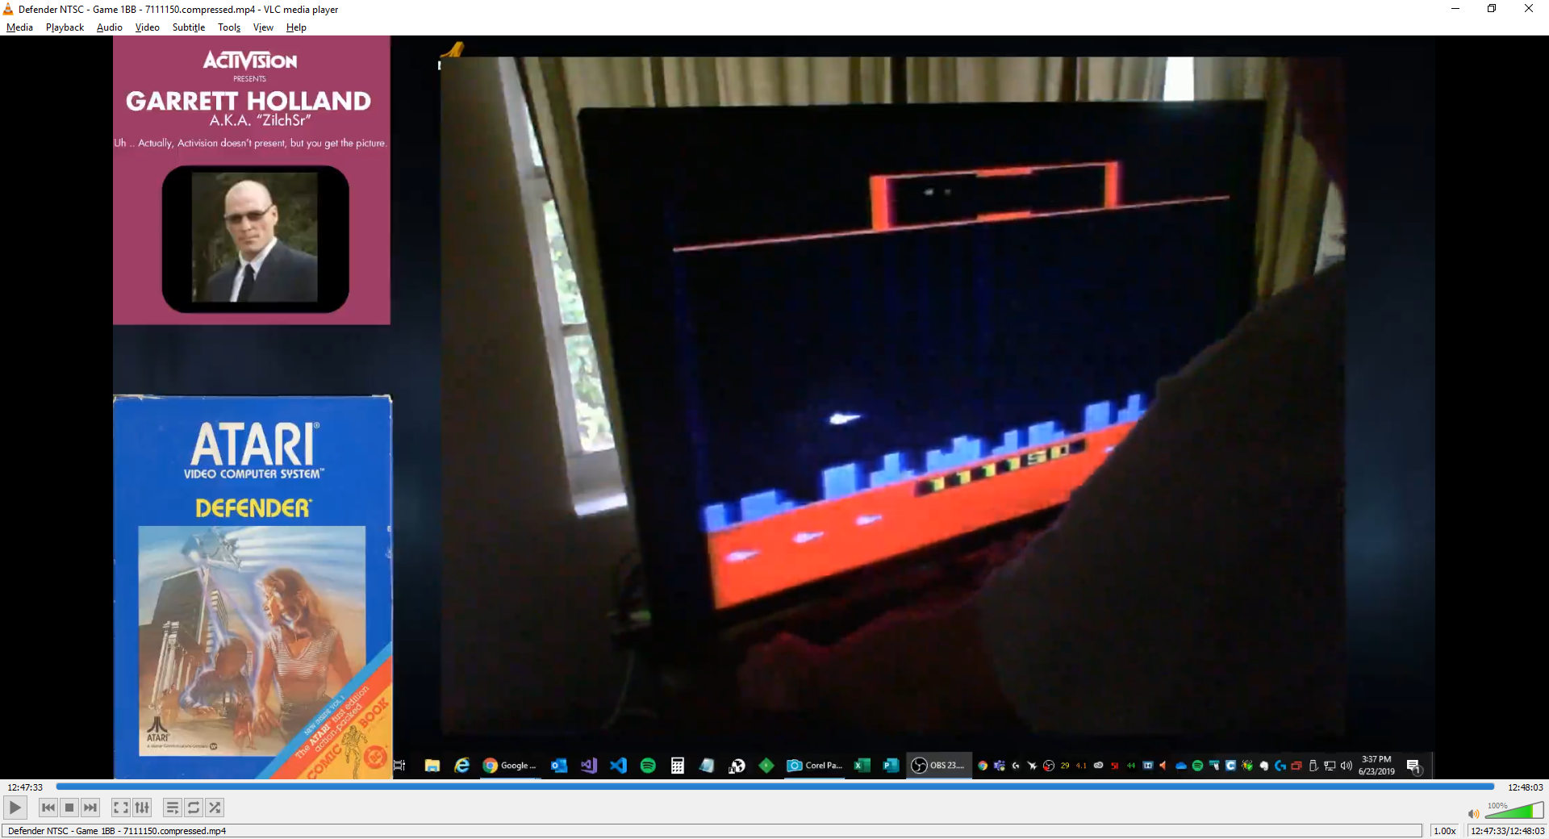Open the Playback menu
This screenshot has width=1549, height=839.
point(65,27)
